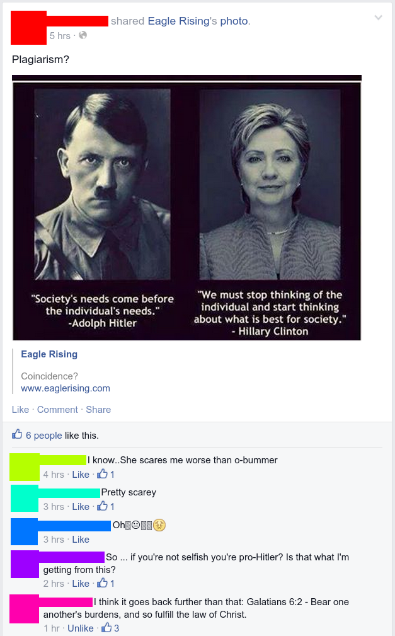
Task: Click the thumbs-up icon beside 6 people
Action: [17, 434]
